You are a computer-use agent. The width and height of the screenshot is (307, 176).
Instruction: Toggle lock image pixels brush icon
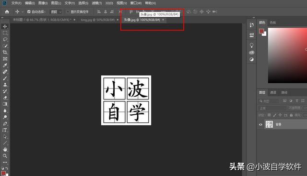(275, 115)
